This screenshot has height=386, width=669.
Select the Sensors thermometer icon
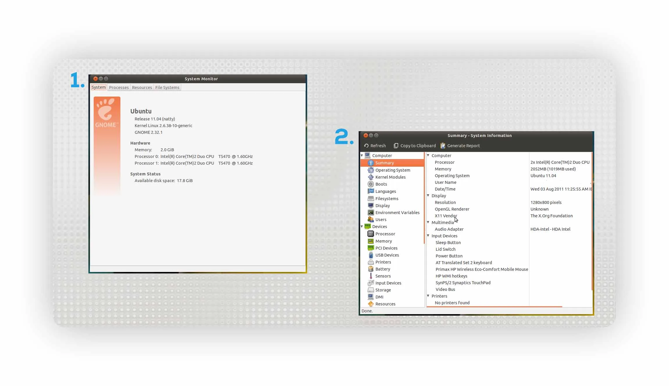pyautogui.click(x=371, y=276)
